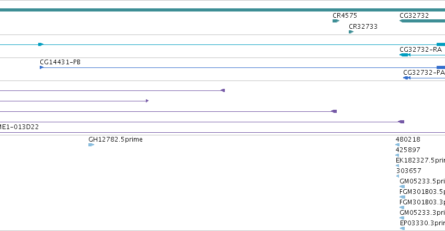Click the EP03330.3prime EST label
445x231 pixels.
[x=423, y=223]
